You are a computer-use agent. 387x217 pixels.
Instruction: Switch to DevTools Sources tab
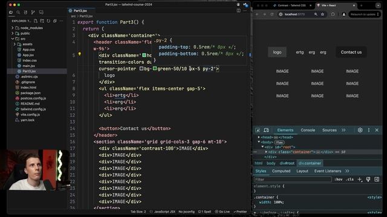pyautogui.click(x=329, y=130)
